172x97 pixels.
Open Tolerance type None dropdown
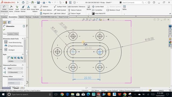[x=15, y=68]
